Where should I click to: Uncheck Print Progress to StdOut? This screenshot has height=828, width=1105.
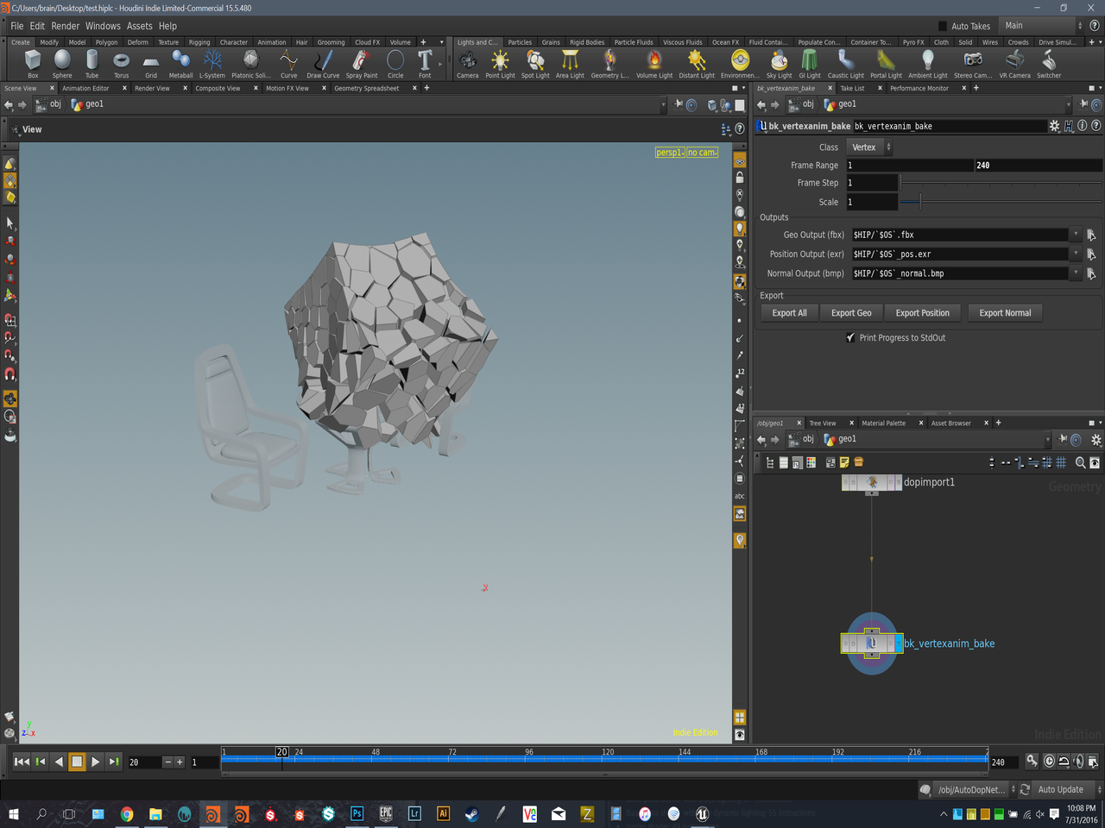click(x=851, y=338)
